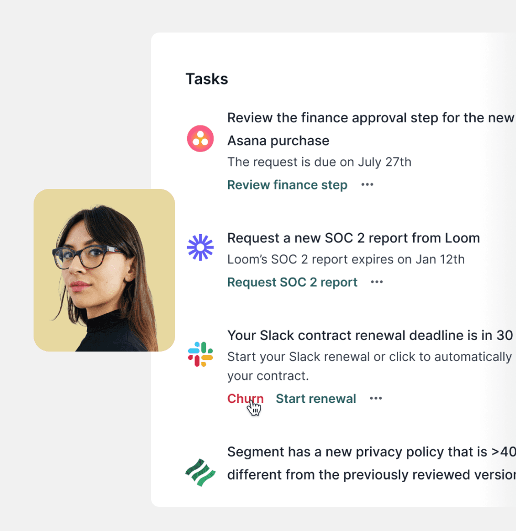Click Start renewal for the Slack contract
The width and height of the screenshot is (516, 531).
pos(316,398)
